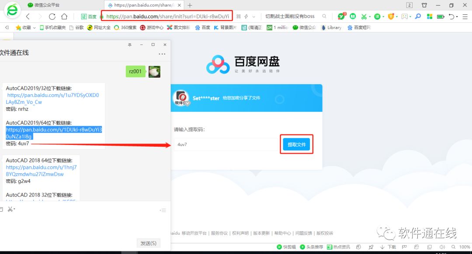Click the 版权投诉 footer link

coord(324,233)
